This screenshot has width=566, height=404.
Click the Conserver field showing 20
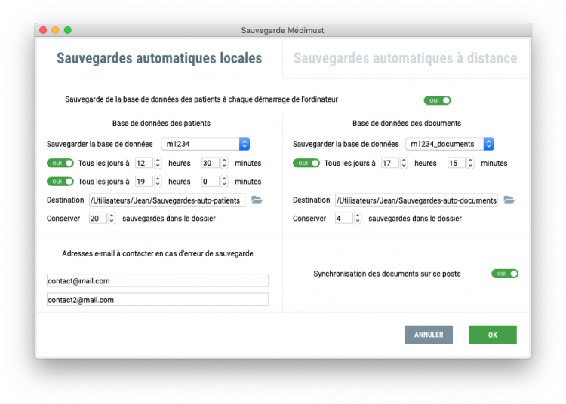pyautogui.click(x=98, y=218)
